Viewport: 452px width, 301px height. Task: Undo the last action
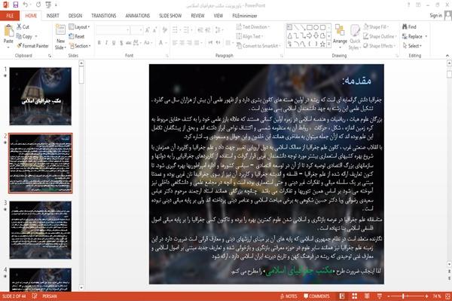point(26,5)
